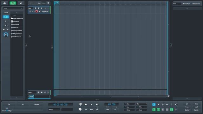Select the scissors split tool
This screenshot has width=203, height=114.
pos(163,104)
